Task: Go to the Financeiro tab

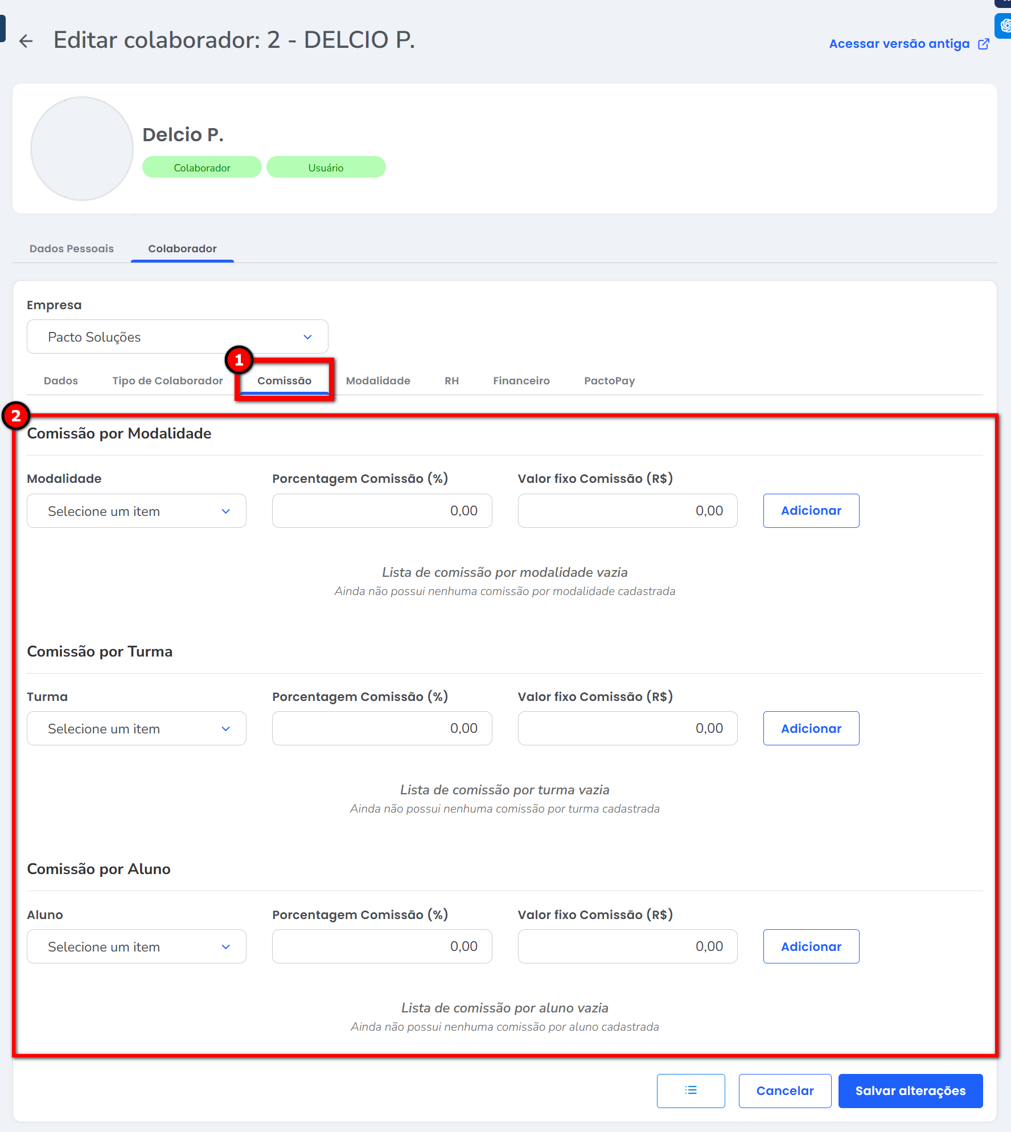Action: point(521,381)
